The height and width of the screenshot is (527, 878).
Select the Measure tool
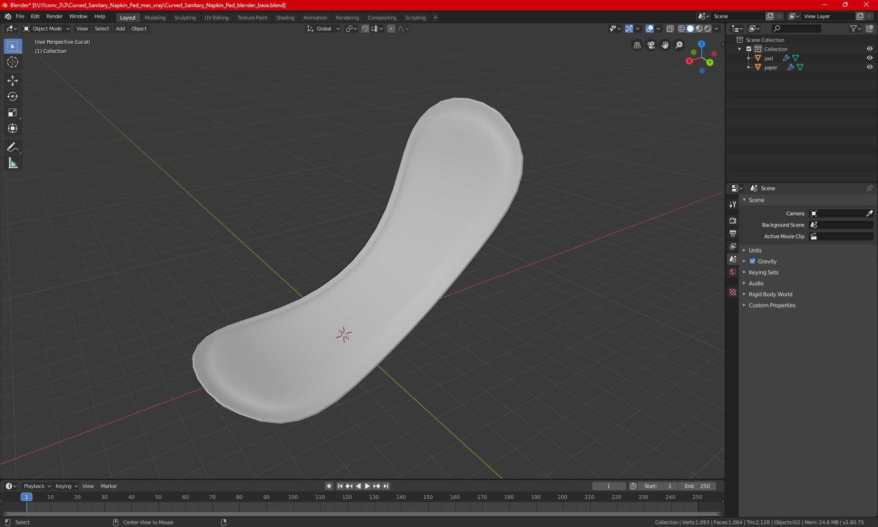[13, 163]
